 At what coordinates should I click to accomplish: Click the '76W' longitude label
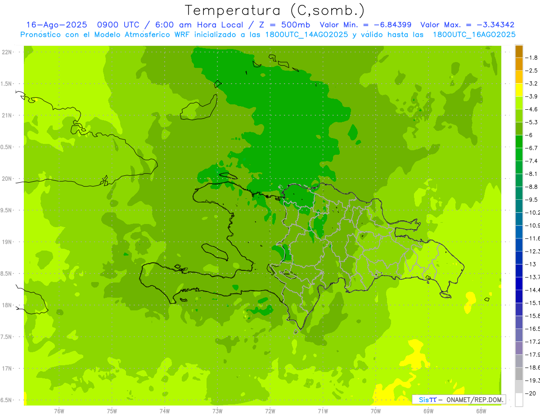coord(59,411)
